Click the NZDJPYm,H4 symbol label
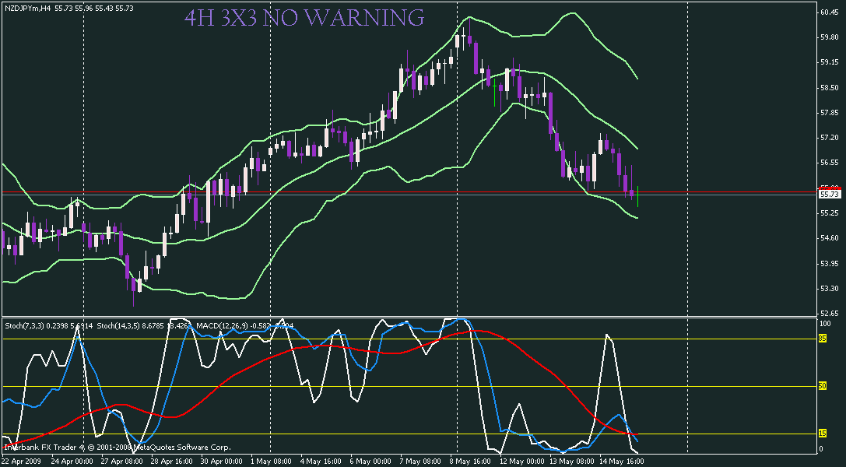 [27, 8]
